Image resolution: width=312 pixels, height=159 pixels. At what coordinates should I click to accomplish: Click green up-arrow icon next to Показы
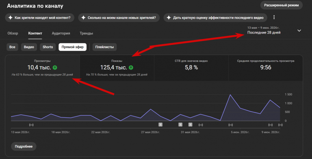pos(131,68)
